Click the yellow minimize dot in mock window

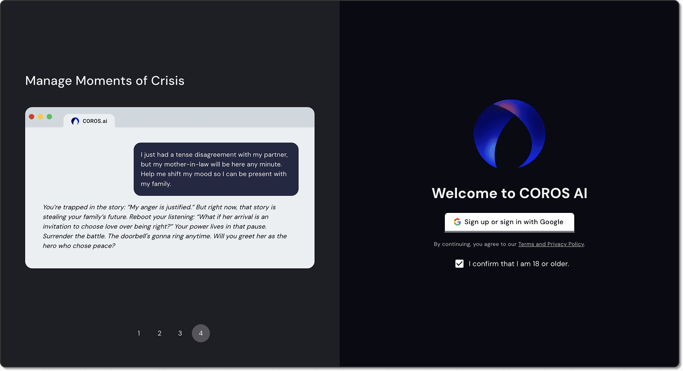click(x=40, y=117)
